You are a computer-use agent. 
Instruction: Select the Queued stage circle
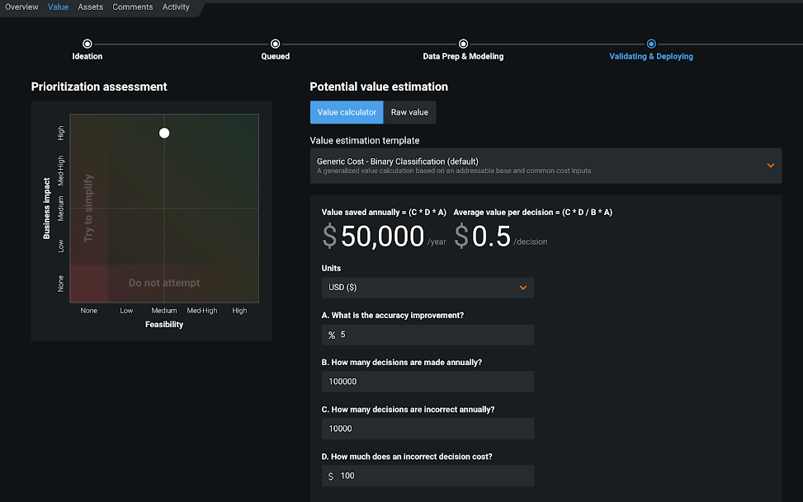[x=275, y=44]
